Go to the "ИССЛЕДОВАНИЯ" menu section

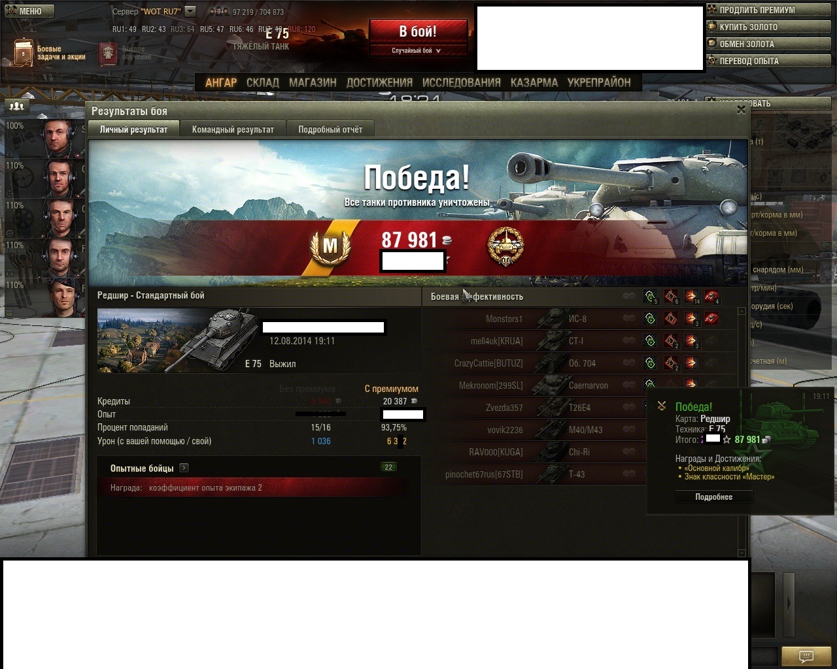[x=462, y=82]
